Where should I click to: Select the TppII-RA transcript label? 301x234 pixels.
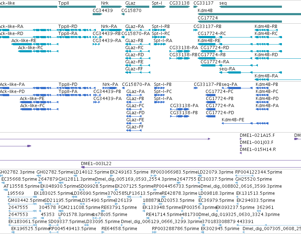point(68,33)
